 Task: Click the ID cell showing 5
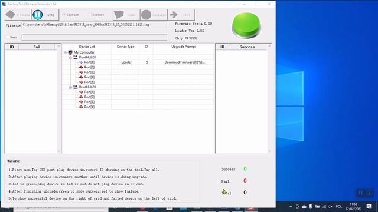[146, 62]
